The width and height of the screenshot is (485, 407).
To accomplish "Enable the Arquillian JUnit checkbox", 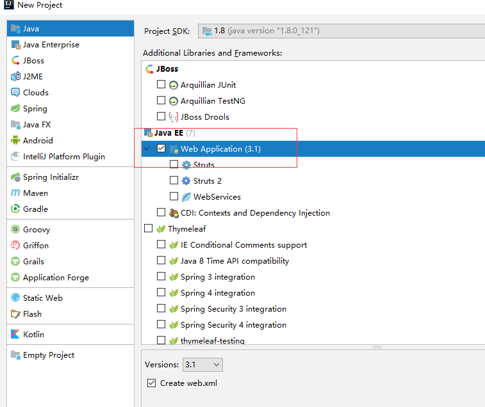I will (x=161, y=84).
